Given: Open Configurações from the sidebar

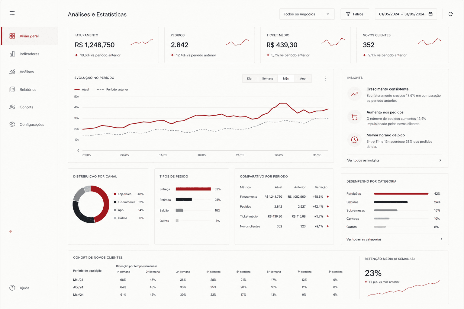Looking at the screenshot, I should coord(29,125).
